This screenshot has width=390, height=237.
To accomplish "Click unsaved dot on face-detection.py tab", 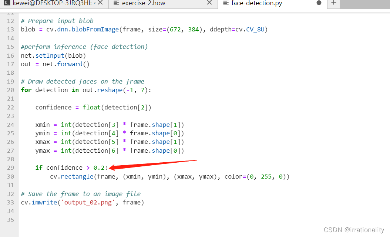I will (x=319, y=3).
